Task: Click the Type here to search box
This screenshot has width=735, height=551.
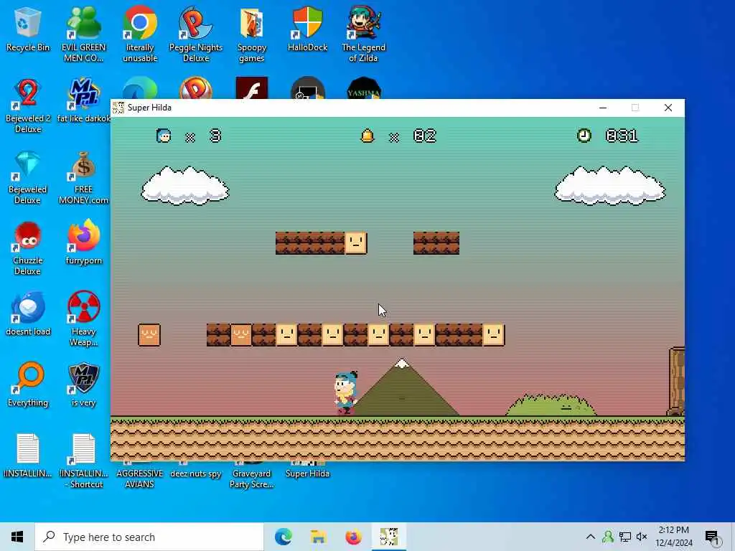Action: pyautogui.click(x=149, y=537)
